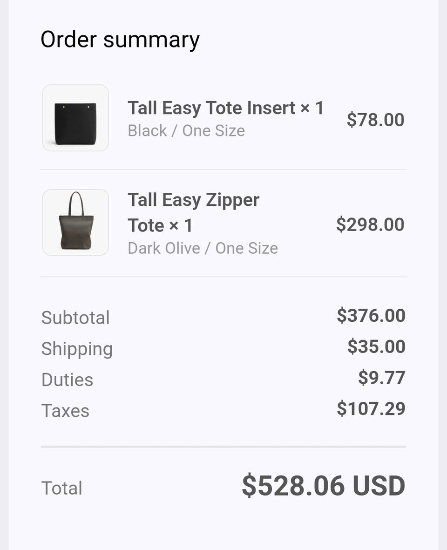447x550 pixels.
Task: Click the Black / One Size variant text
Action: tap(186, 131)
